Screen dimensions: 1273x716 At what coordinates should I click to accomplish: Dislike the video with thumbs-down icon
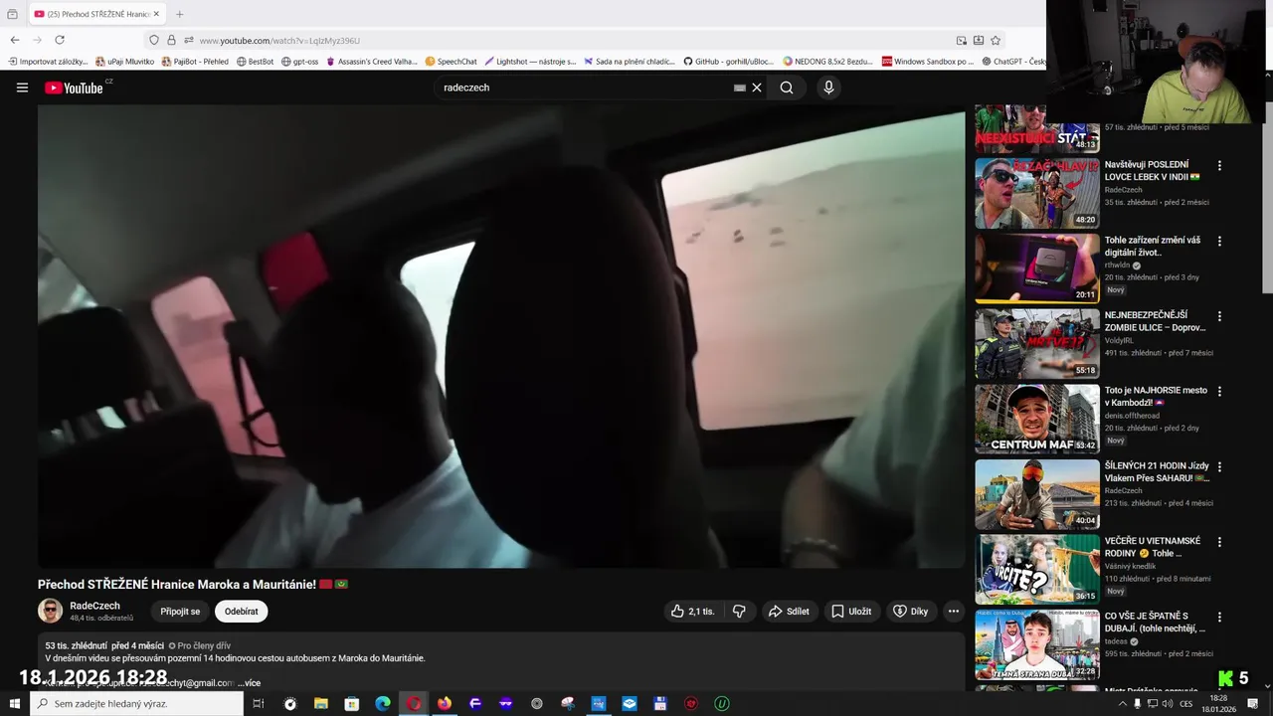click(x=739, y=612)
